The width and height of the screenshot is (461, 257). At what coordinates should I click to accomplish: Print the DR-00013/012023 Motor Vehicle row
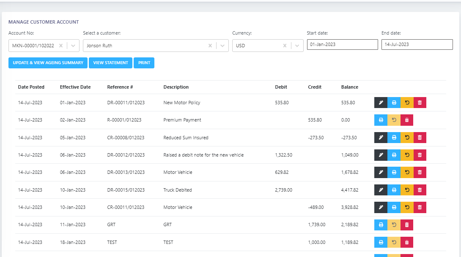click(394, 173)
